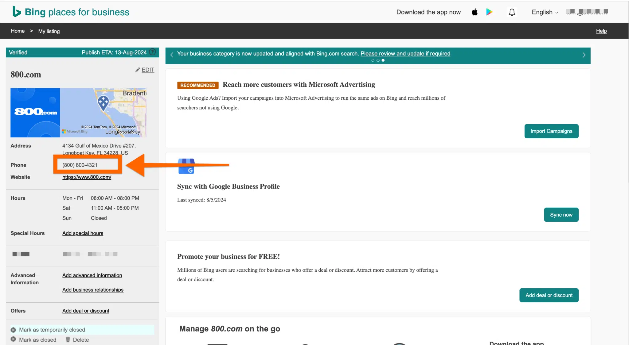The height and width of the screenshot is (345, 629).
Task: Select second banner carousel dot
Action: [x=378, y=60]
